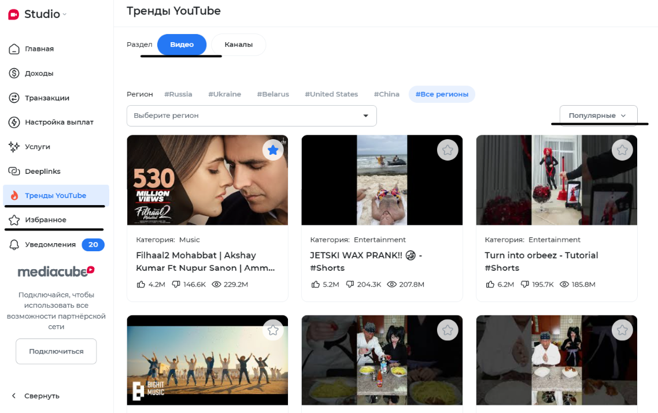Screen dimensions: 658x413
Task: Open the Filhaal2 530 Million Views thumbnail
Action: pyautogui.click(x=208, y=180)
